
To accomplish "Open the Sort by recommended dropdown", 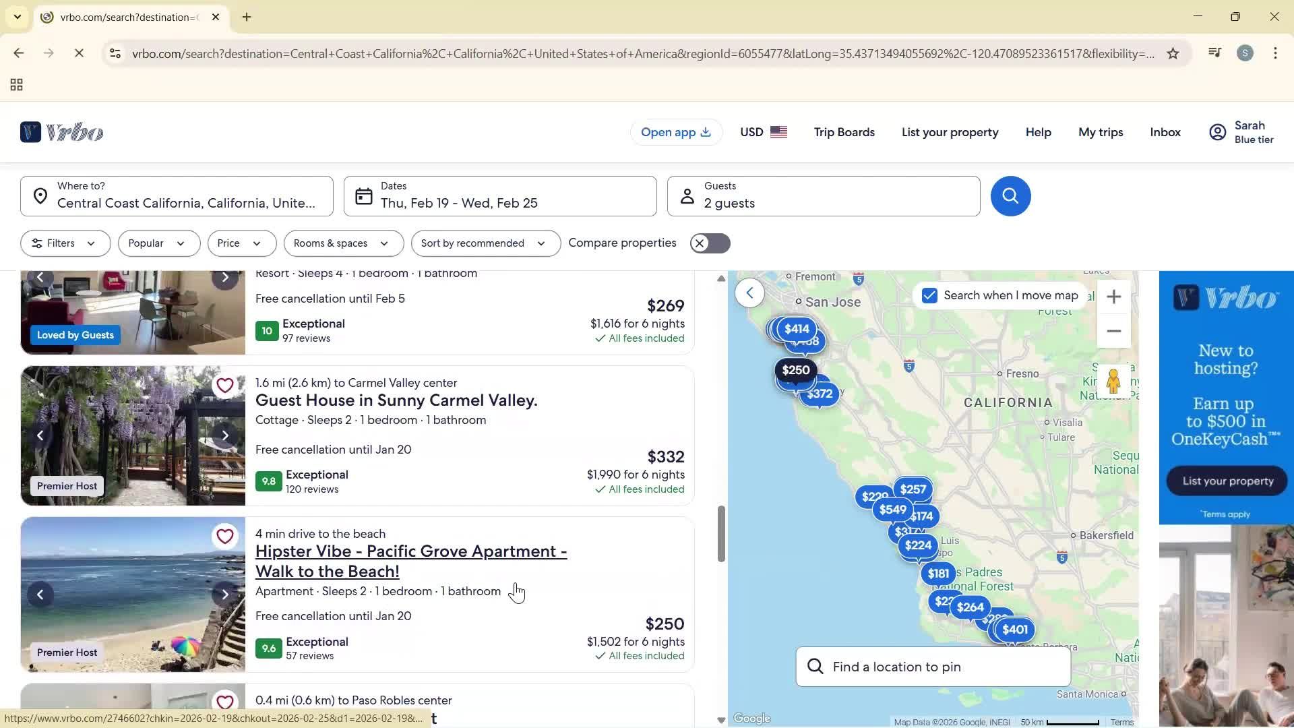I will point(485,243).
